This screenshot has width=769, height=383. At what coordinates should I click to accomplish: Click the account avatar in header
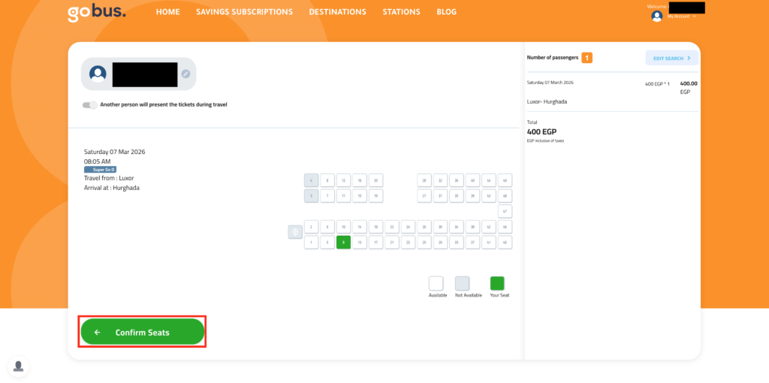click(x=657, y=16)
